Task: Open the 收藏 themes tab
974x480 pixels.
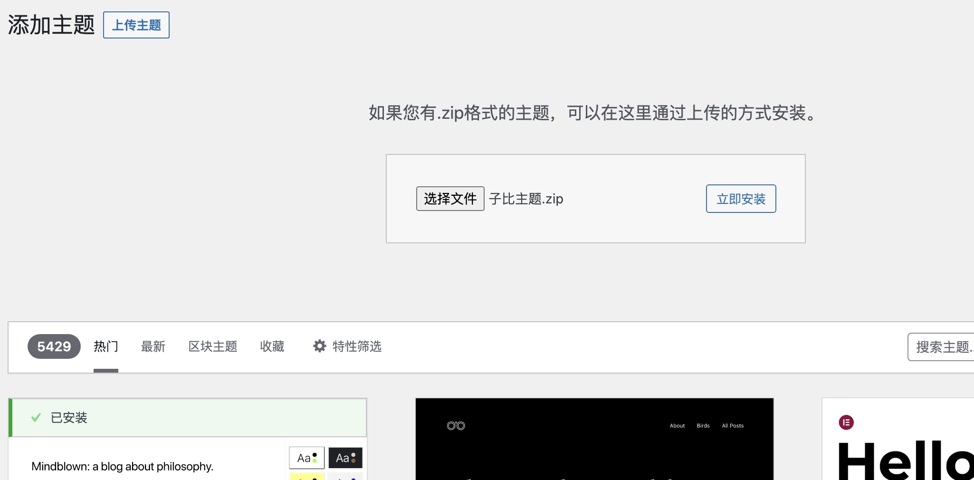Action: click(x=272, y=346)
